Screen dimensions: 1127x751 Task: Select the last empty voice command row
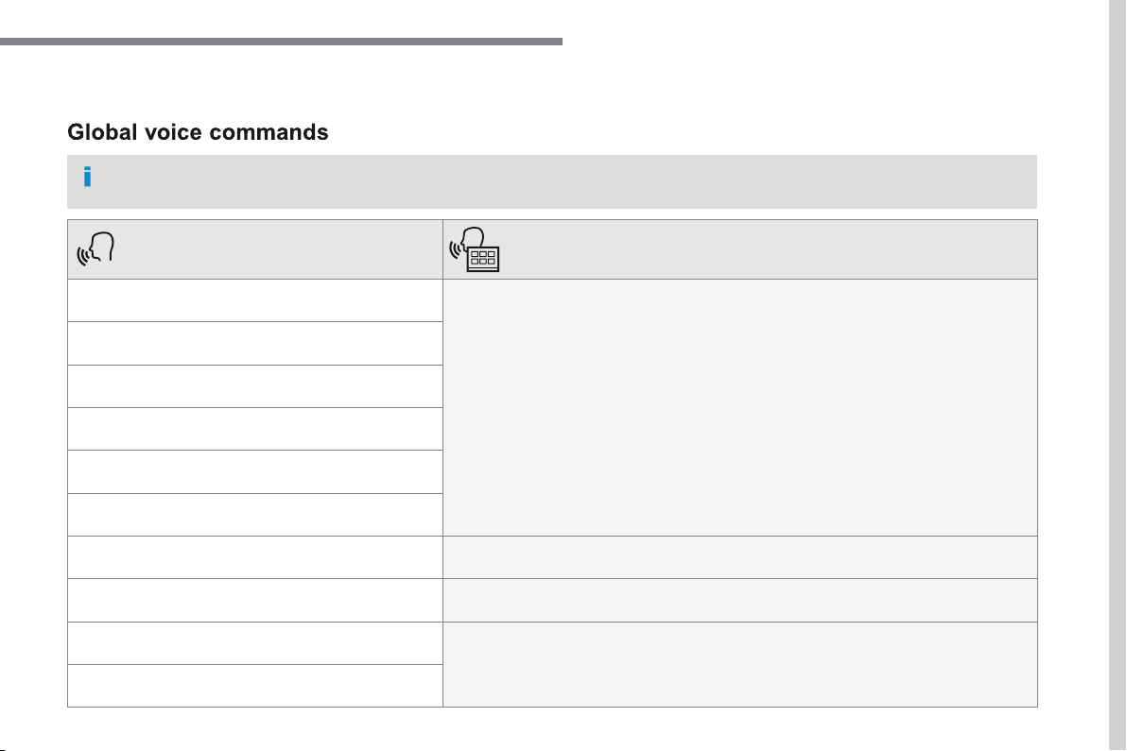coord(255,686)
